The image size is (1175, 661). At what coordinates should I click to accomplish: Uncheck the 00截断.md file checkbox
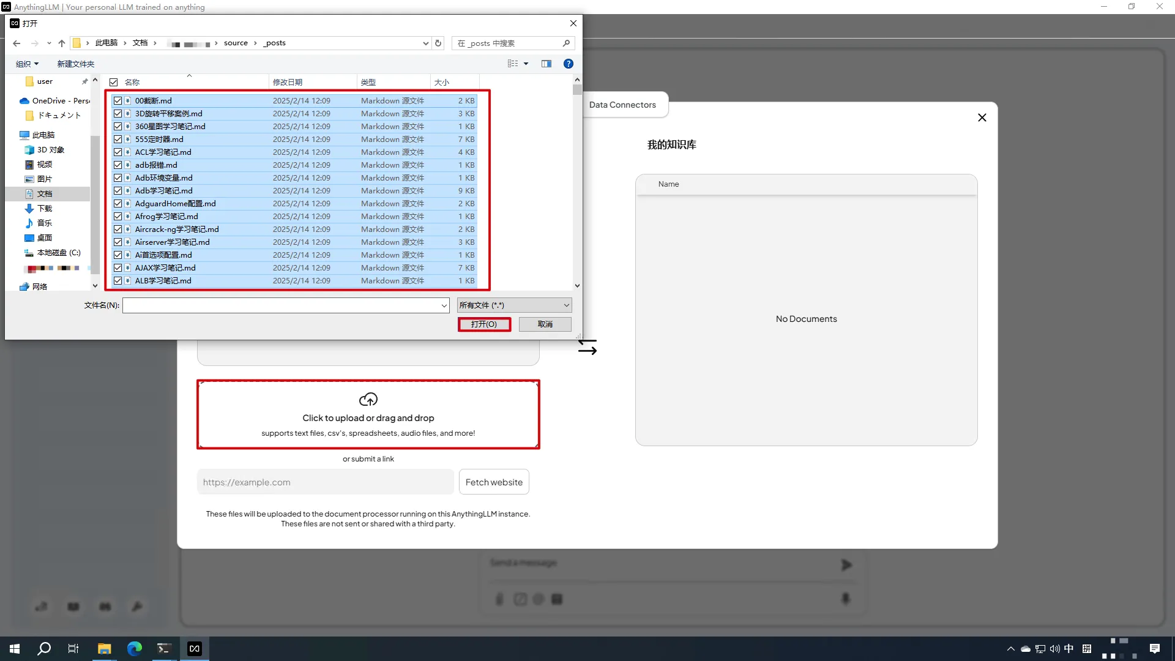pos(117,101)
